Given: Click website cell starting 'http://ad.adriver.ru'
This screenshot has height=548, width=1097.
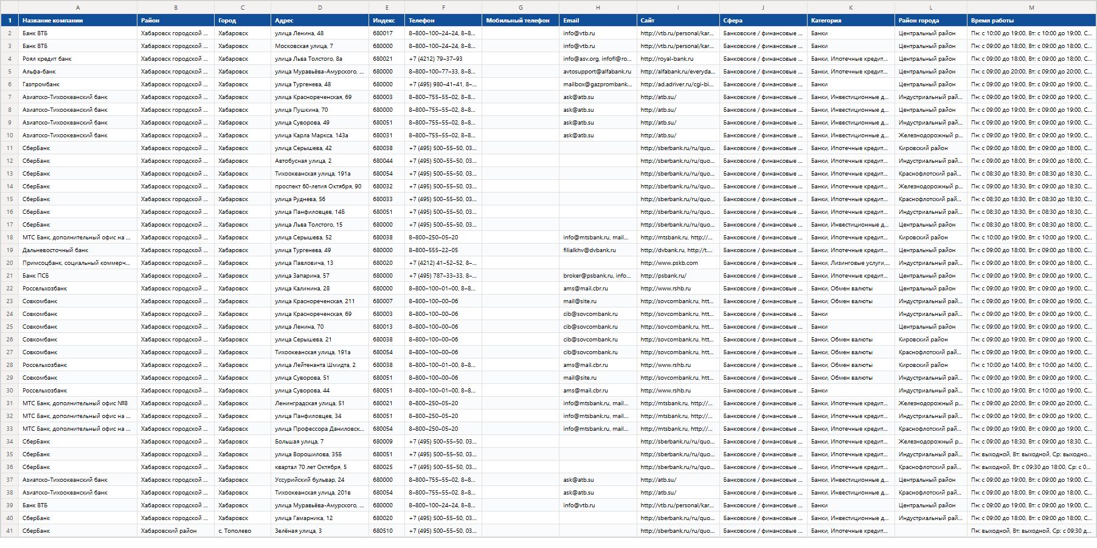Looking at the screenshot, I should 678,84.
